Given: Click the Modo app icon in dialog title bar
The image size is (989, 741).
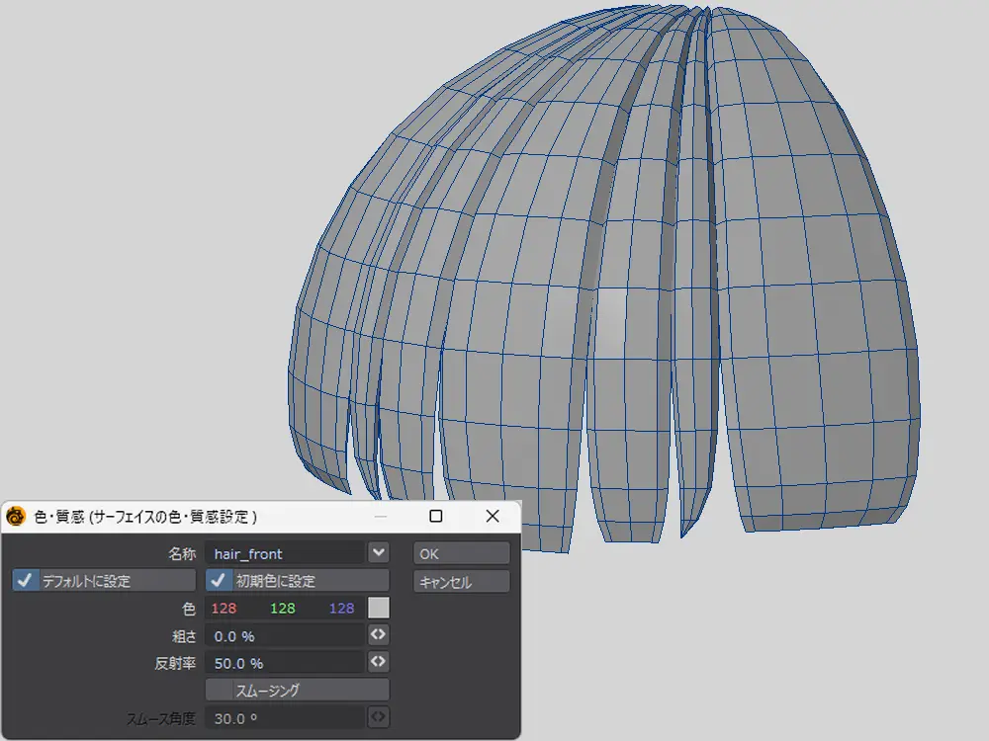Looking at the screenshot, I should pyautogui.click(x=16, y=517).
